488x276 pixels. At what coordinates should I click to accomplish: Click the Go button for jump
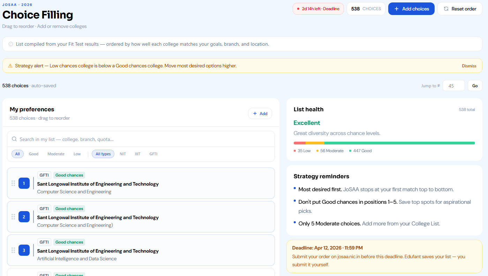click(475, 85)
